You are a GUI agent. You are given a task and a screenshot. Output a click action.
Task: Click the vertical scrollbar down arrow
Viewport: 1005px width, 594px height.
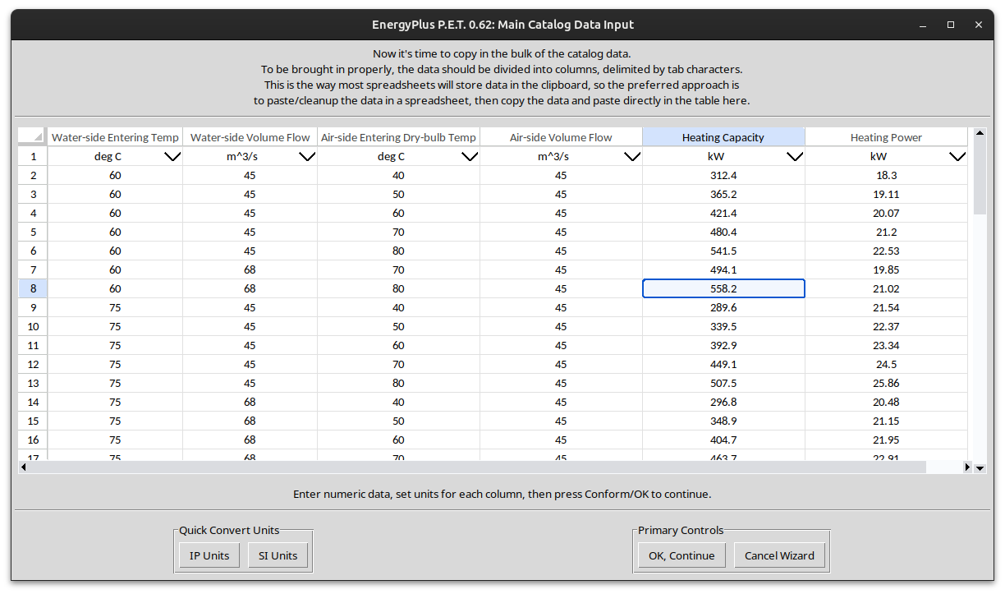[979, 467]
